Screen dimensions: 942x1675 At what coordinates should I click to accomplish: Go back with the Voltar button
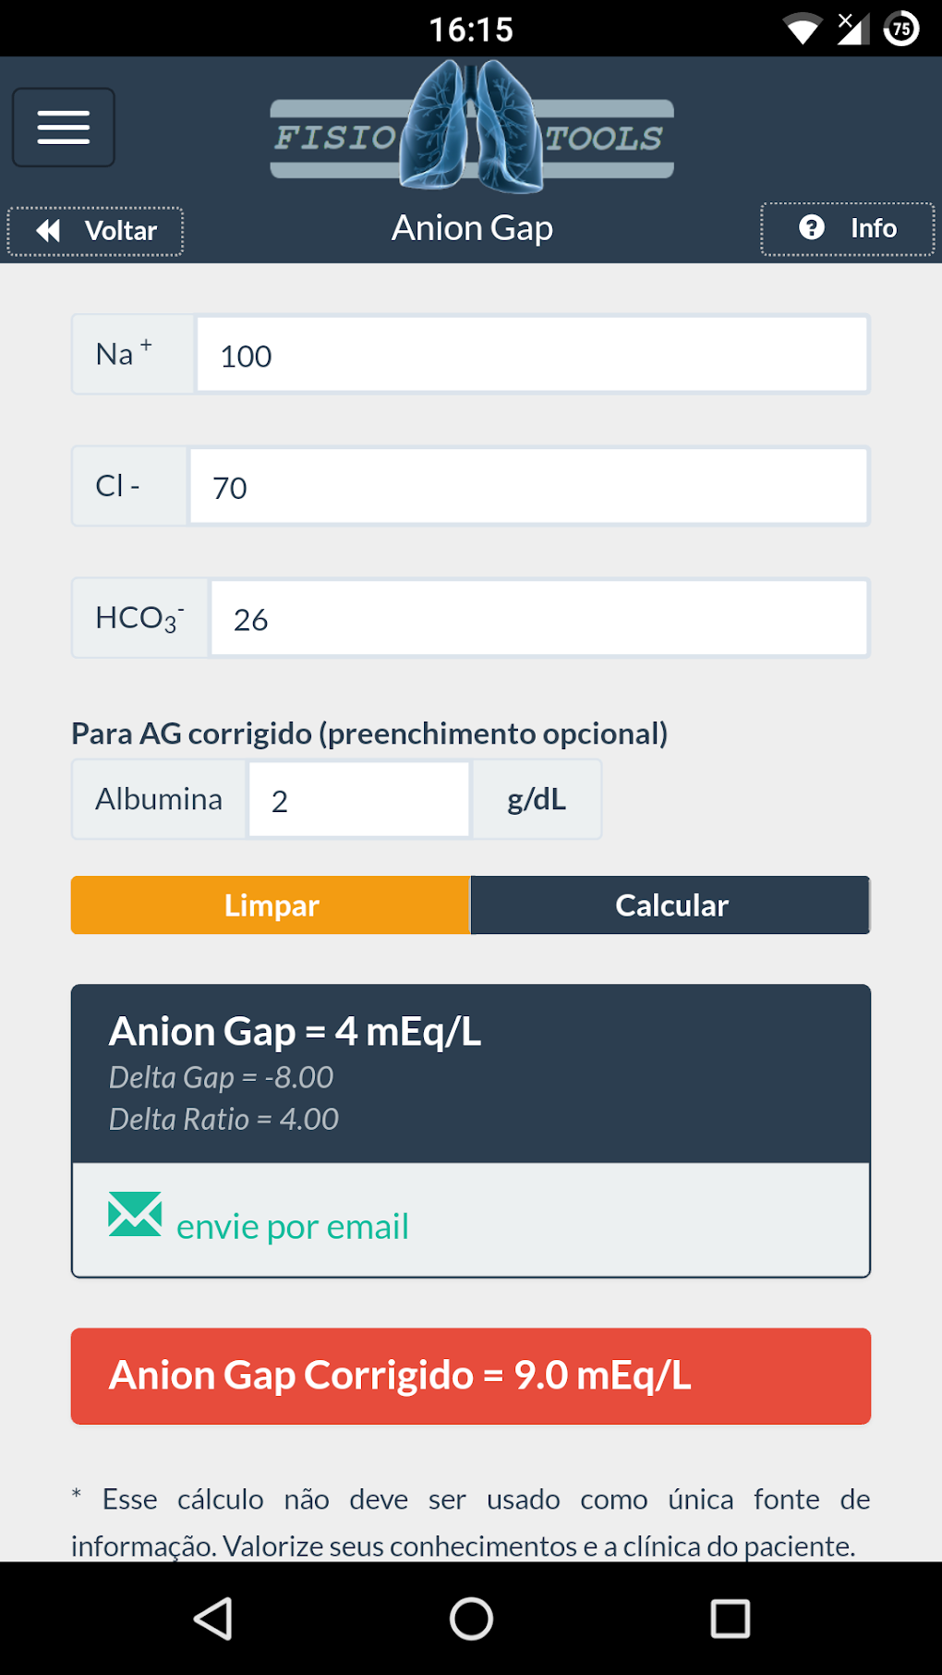95,231
